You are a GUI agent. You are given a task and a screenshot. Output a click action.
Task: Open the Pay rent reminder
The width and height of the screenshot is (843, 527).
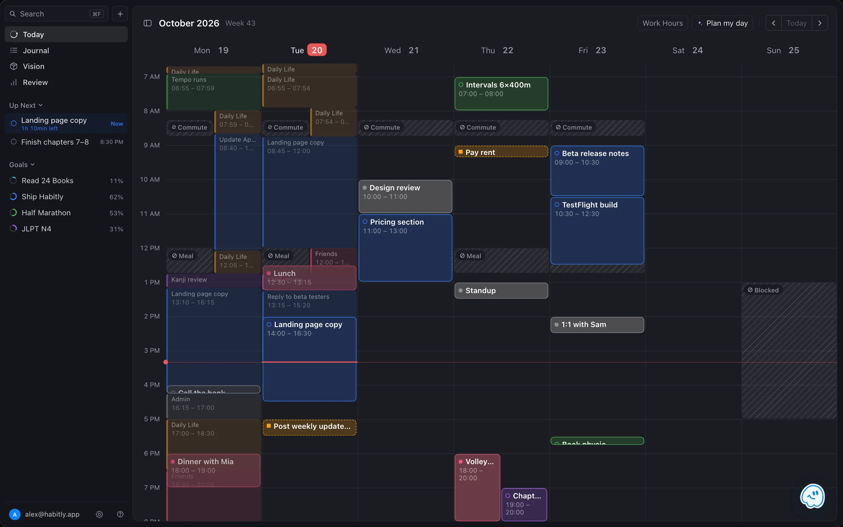[x=501, y=152]
